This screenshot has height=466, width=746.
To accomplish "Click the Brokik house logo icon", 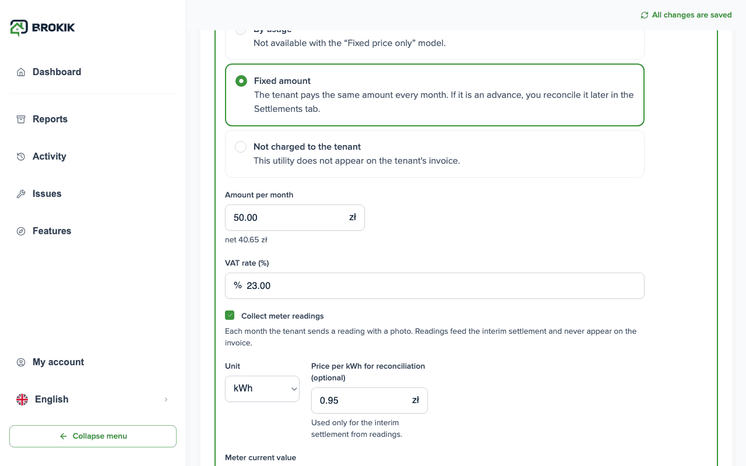I will pos(19,27).
